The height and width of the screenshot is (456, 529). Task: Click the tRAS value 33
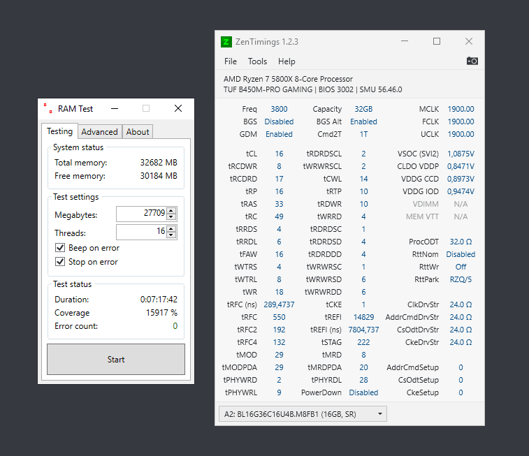(279, 204)
